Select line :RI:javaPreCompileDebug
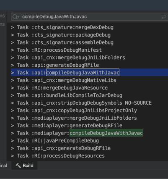Image resolution: width=168 pixels, height=179 pixels. pyautogui.click(x=55, y=141)
